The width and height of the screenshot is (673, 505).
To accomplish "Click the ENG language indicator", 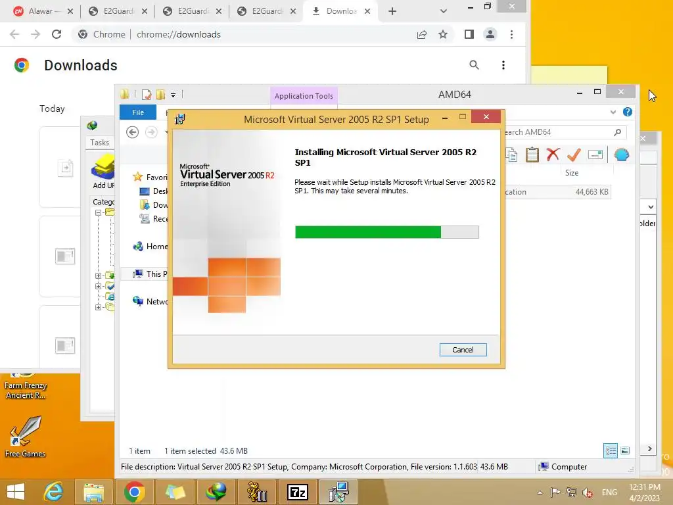I will [609, 493].
